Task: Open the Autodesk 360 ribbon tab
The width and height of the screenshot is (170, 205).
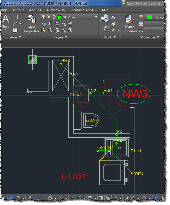Action: 56,10
